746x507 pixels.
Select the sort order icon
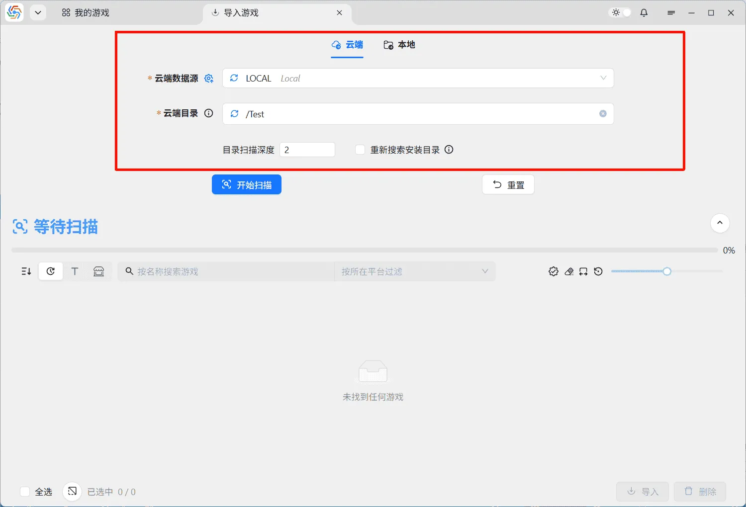pyautogui.click(x=25, y=271)
